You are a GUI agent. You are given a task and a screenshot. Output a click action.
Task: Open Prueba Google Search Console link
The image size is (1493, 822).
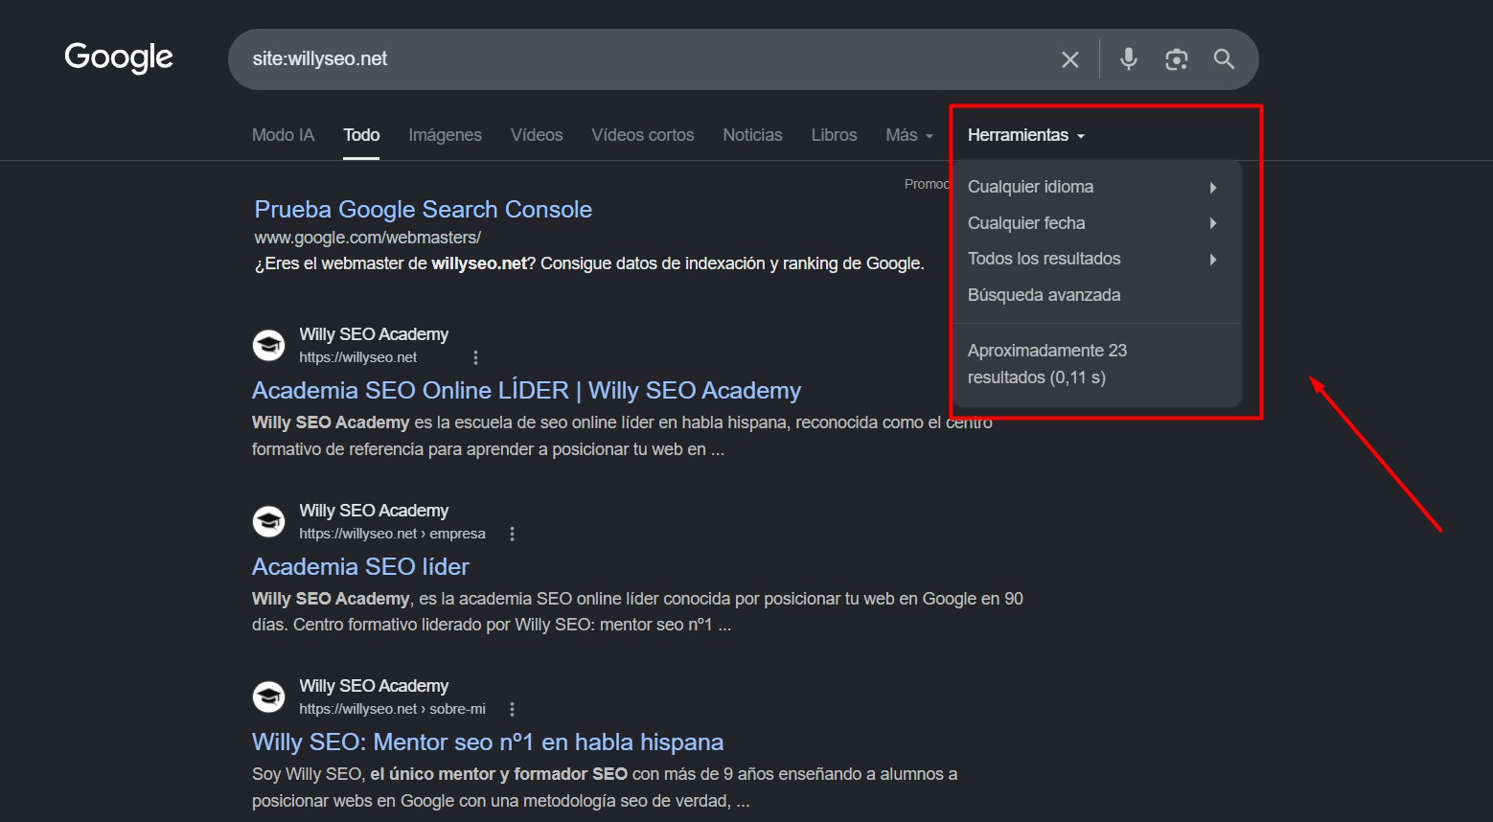pyautogui.click(x=423, y=209)
